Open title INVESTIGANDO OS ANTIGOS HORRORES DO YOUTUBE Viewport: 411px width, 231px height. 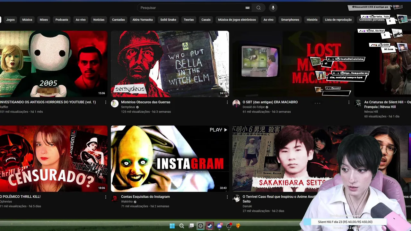[x=48, y=102]
